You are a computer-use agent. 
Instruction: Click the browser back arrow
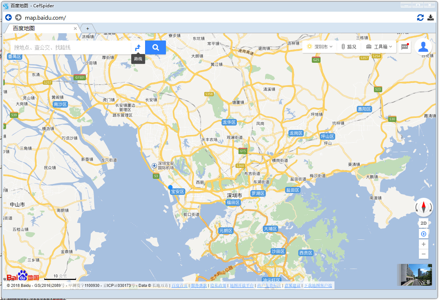coord(8,18)
